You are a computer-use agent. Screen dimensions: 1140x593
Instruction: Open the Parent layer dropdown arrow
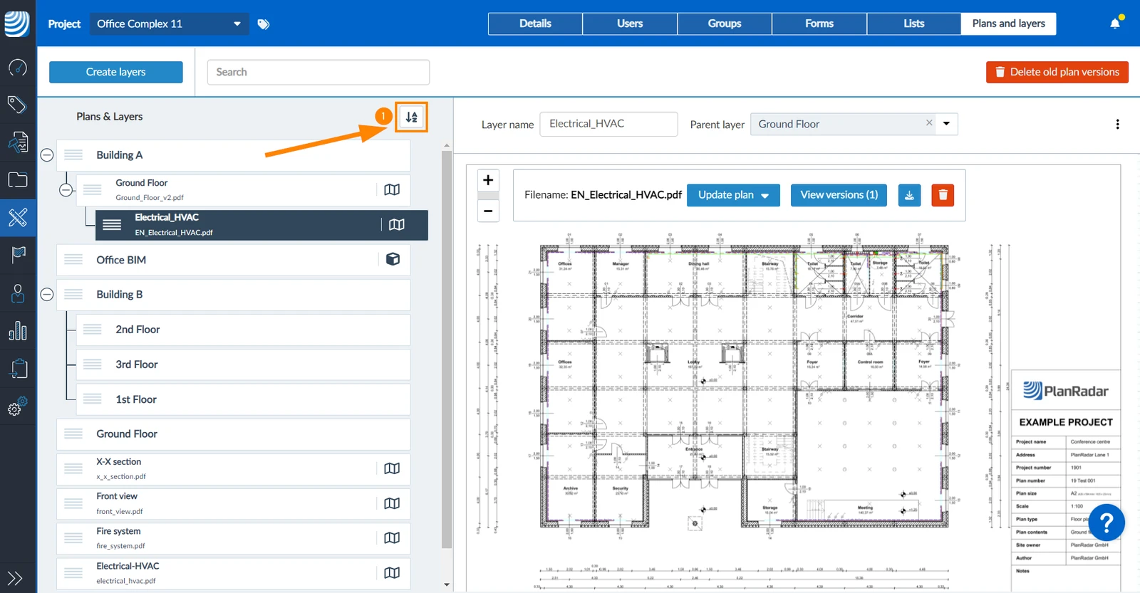(946, 124)
